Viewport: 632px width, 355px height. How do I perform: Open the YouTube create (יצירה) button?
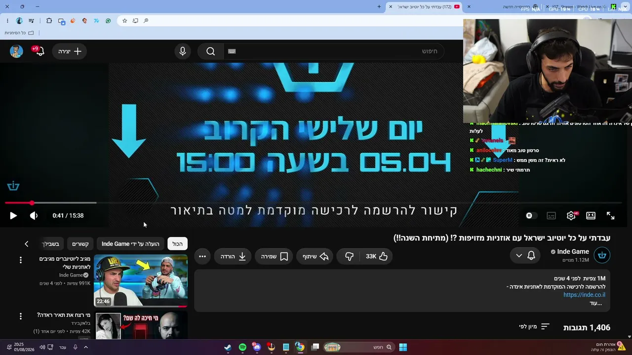click(70, 51)
